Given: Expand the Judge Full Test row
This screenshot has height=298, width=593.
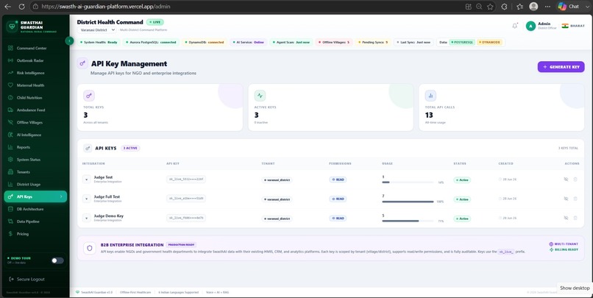Looking at the screenshot, I should pos(87,199).
